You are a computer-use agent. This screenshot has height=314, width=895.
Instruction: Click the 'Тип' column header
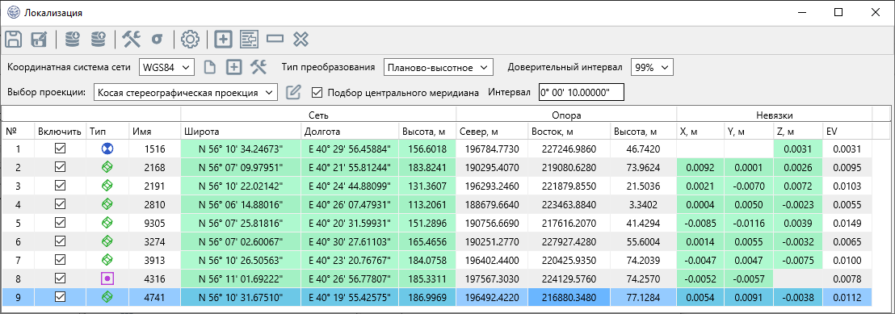[x=107, y=131]
